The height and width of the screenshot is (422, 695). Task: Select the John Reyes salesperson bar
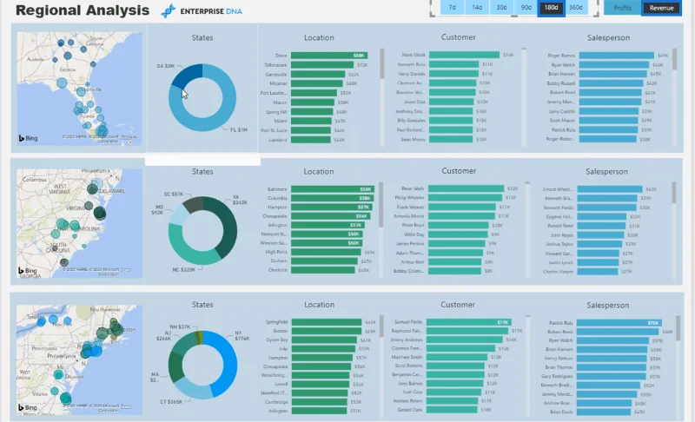600,235
